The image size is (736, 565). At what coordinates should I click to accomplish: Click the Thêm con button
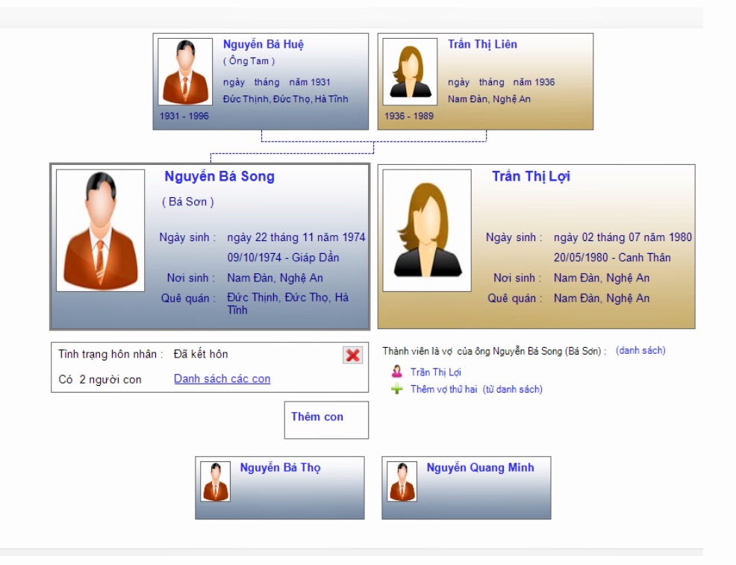point(326,420)
